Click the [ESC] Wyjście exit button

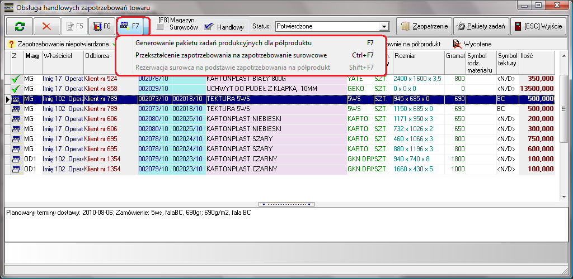[539, 26]
